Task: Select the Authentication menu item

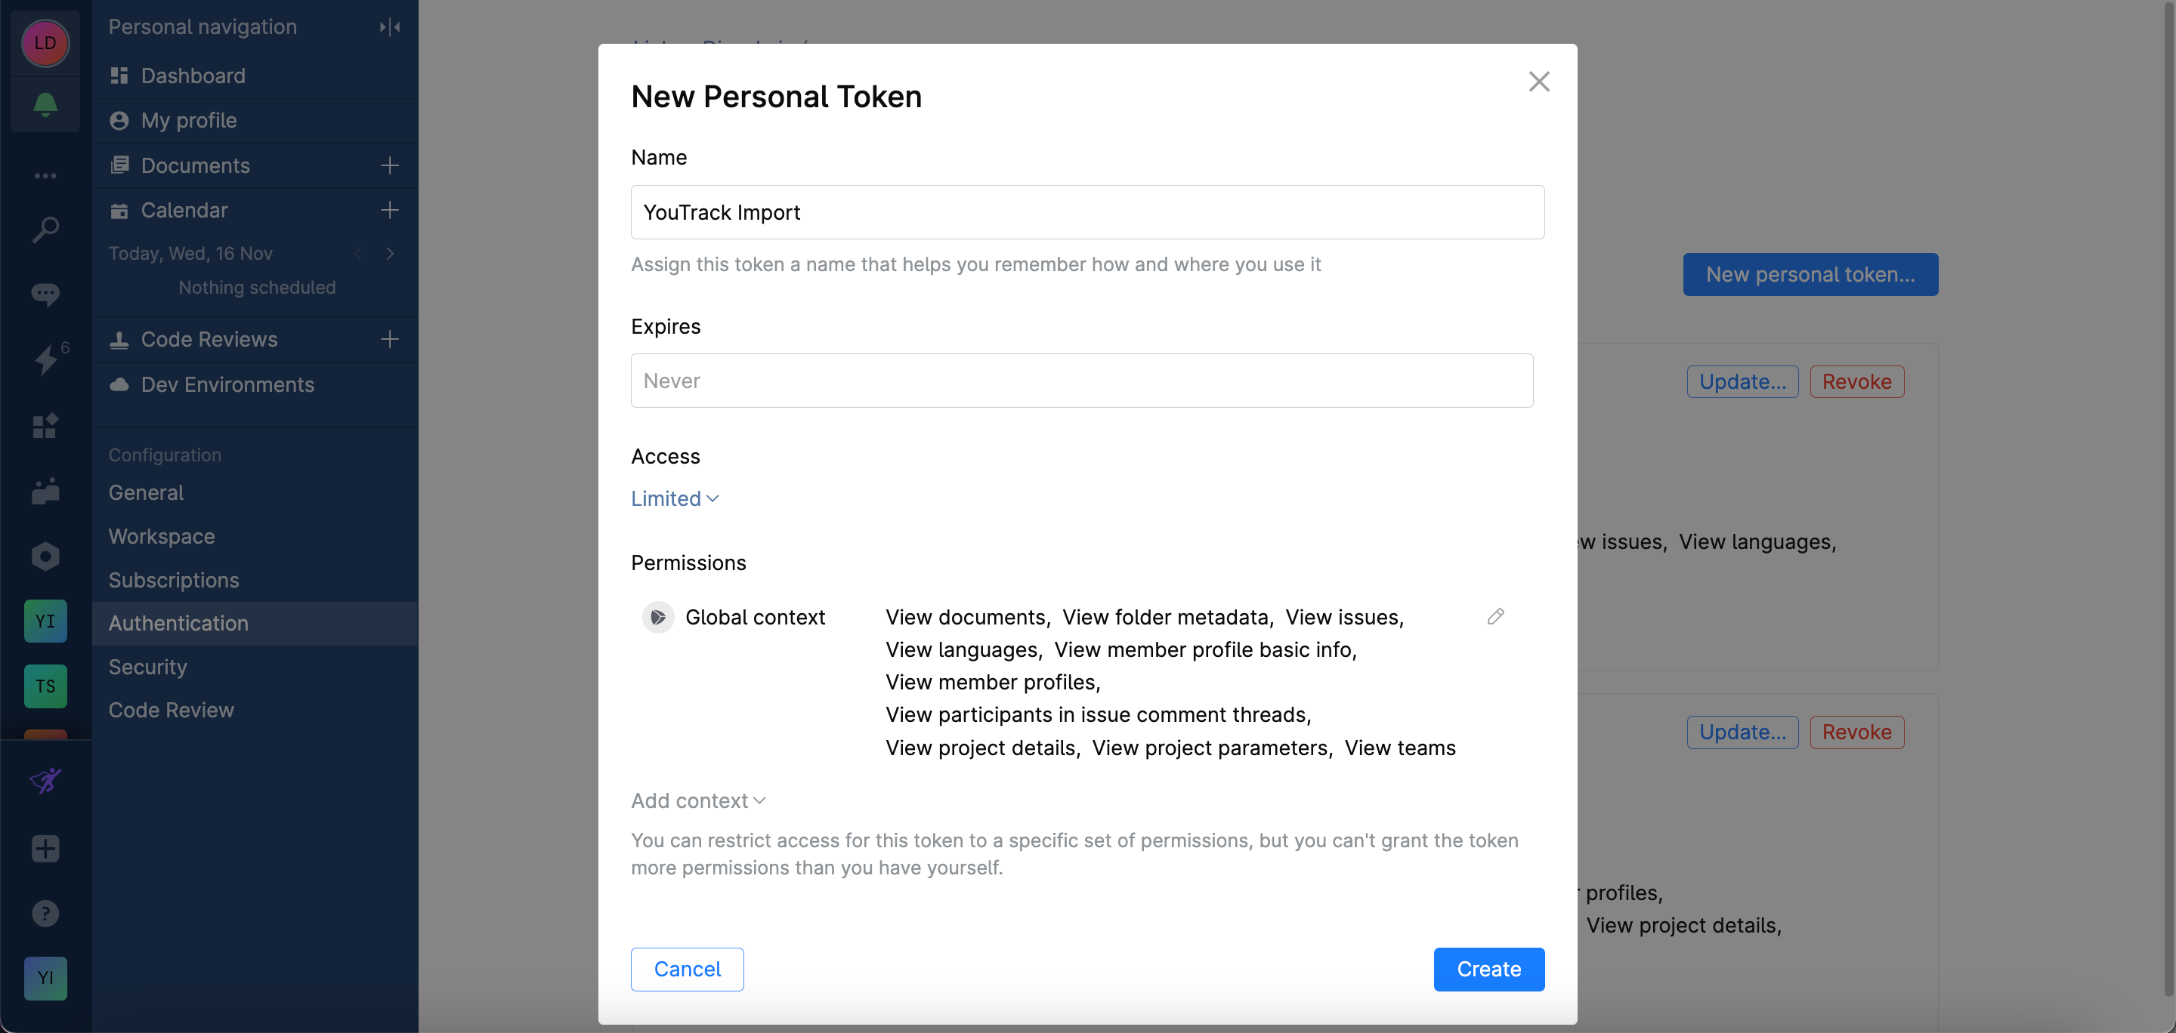Action: [178, 623]
